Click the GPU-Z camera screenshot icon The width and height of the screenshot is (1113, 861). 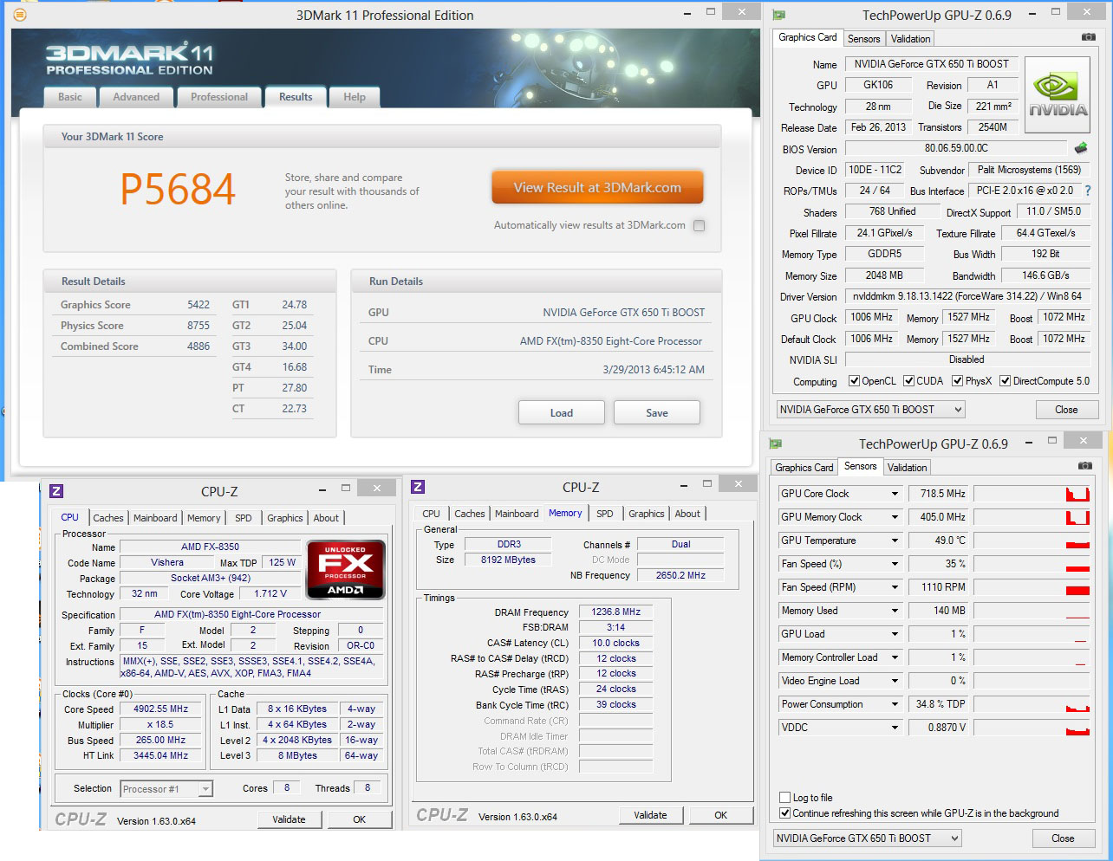[x=1089, y=37]
